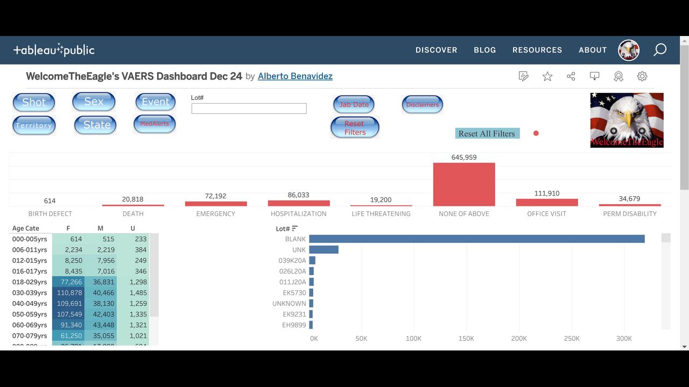Click the Lot# text input field

(249, 109)
